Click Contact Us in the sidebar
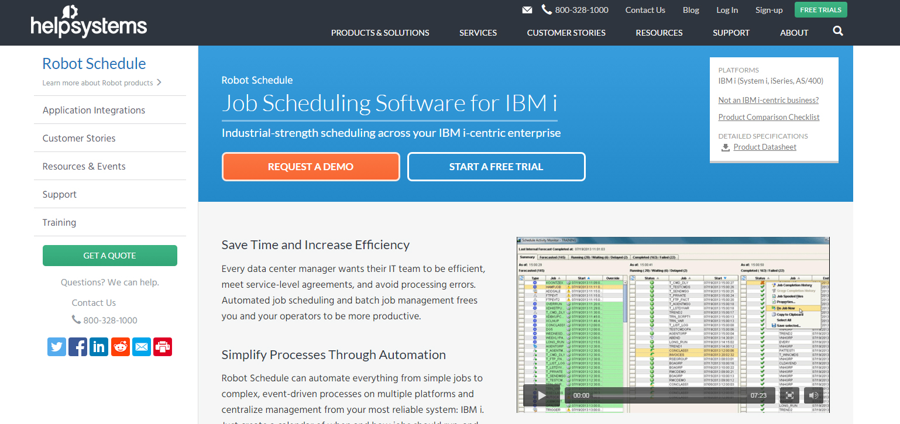This screenshot has width=900, height=424. coord(94,303)
